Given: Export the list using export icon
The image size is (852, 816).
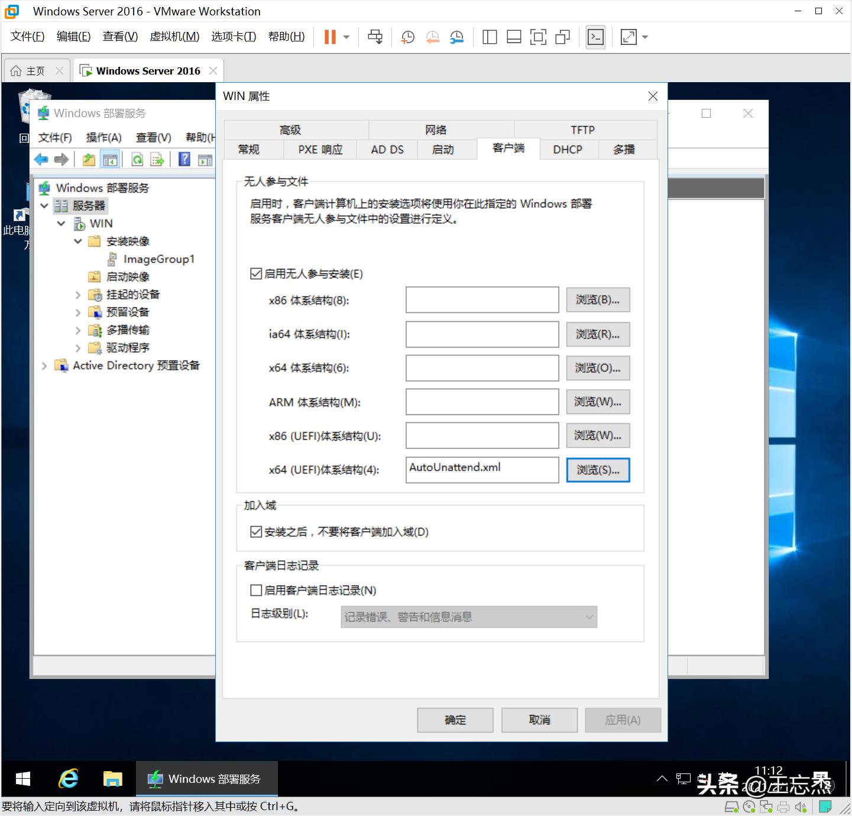Looking at the screenshot, I should click(157, 158).
